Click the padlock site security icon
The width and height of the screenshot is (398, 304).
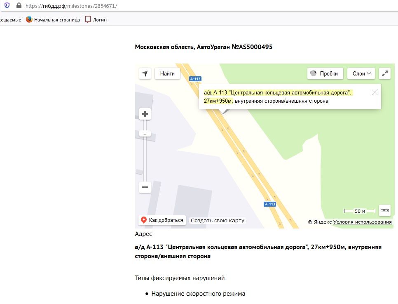(x=19, y=6)
